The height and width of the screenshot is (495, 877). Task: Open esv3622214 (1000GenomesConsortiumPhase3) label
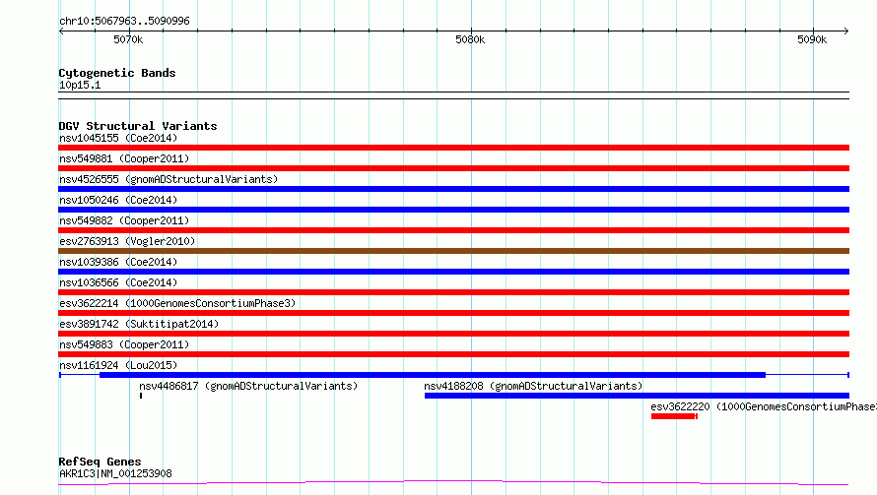[177, 303]
